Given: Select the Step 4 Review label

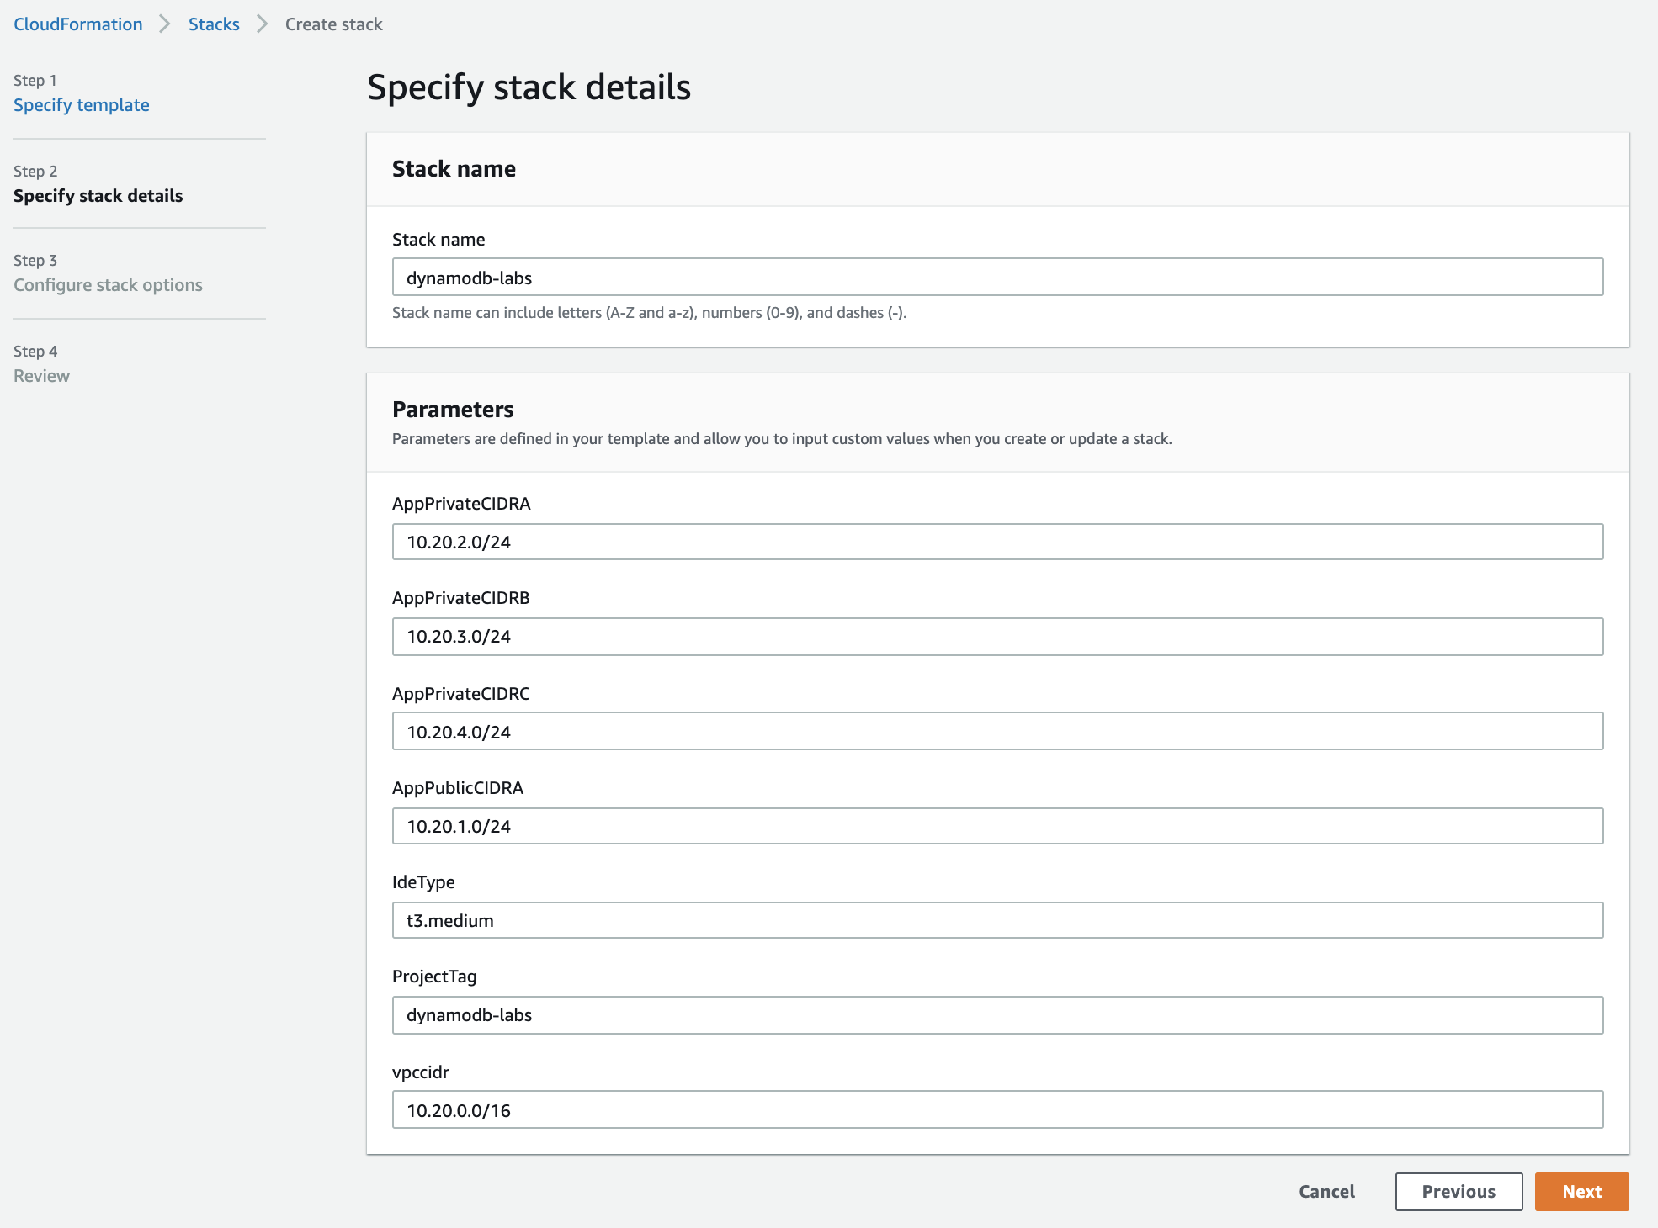Looking at the screenshot, I should click(x=41, y=376).
